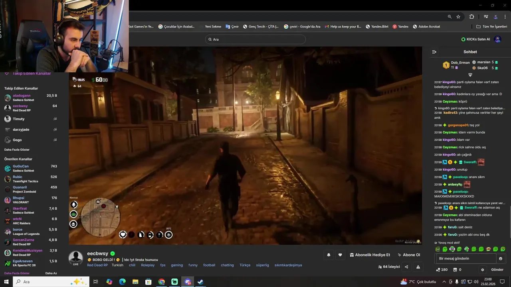Open the chat shop icon
The height and width of the screenshot is (287, 511).
[x=458, y=270]
